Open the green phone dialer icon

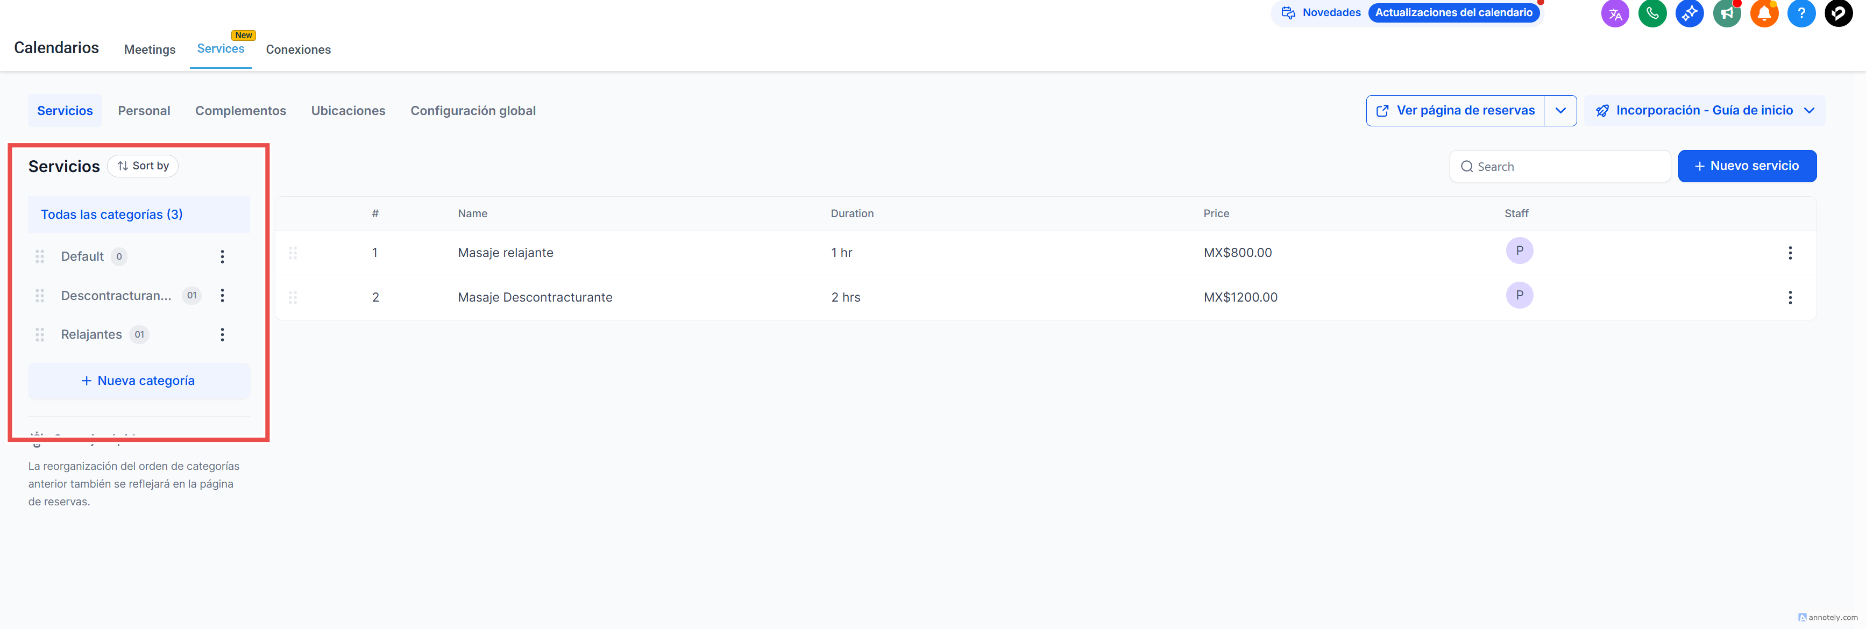click(1652, 14)
